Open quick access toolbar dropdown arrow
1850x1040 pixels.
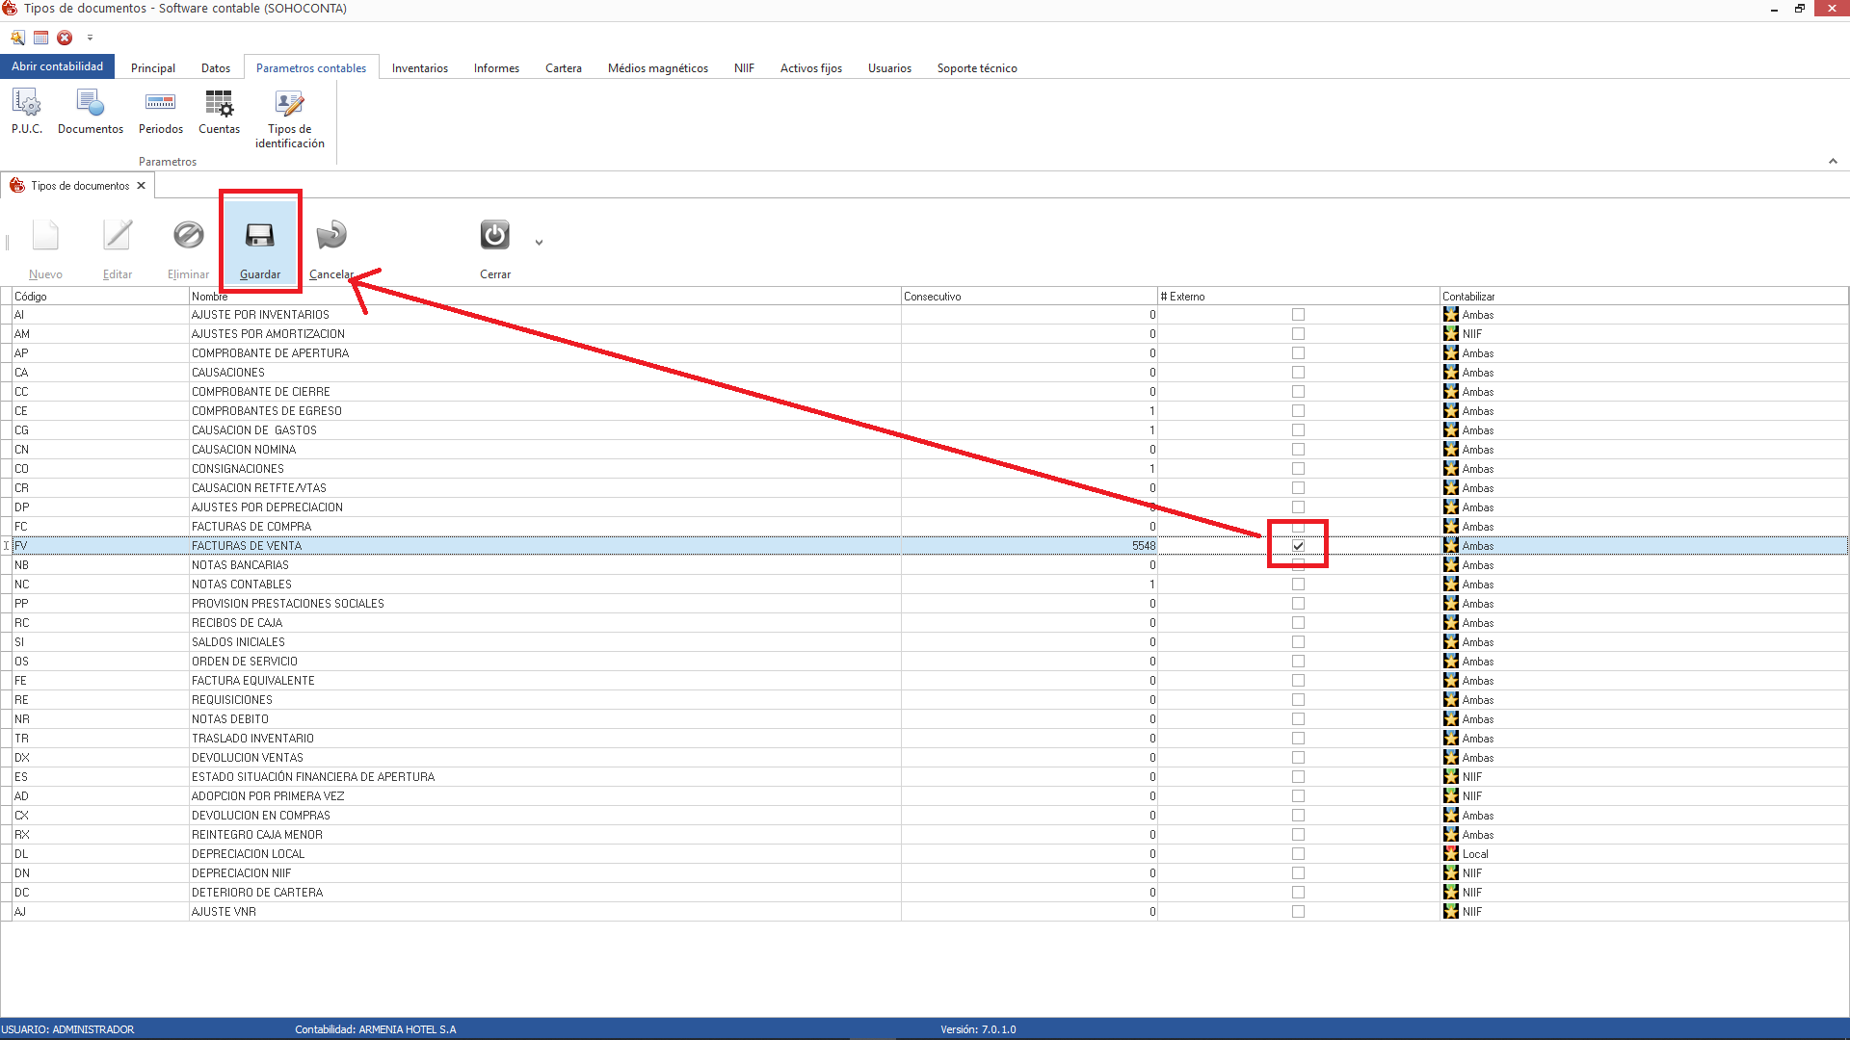tap(90, 38)
